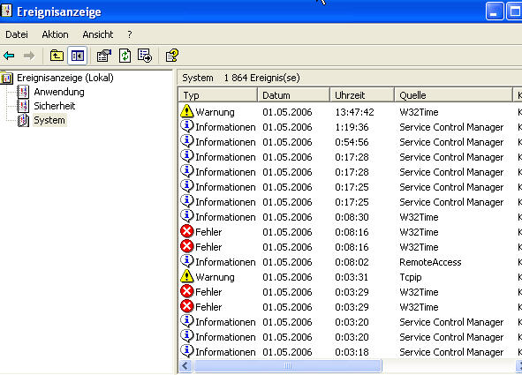Sort by the Typ column header
522x375 pixels.
tap(218, 95)
